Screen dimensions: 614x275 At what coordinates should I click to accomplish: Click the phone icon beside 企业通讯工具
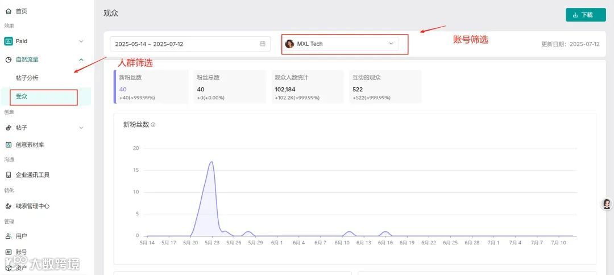pos(9,175)
